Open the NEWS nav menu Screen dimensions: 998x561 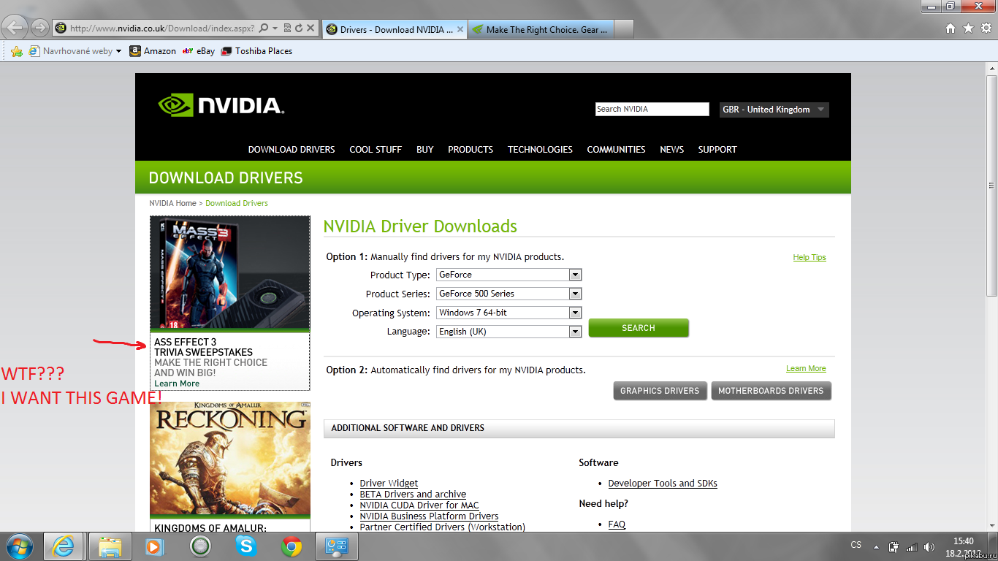tap(672, 150)
